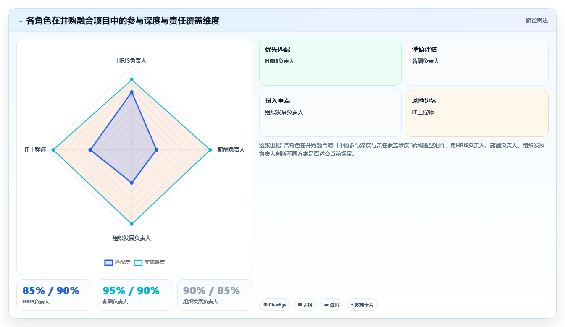Viewport: 565px width, 327px height.
Task: Click the blue 匹配度 point on 薪酬负责人 axis
Action: tap(156, 150)
